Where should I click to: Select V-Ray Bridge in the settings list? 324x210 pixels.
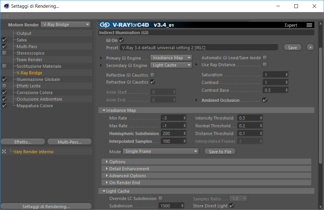coord(29,73)
